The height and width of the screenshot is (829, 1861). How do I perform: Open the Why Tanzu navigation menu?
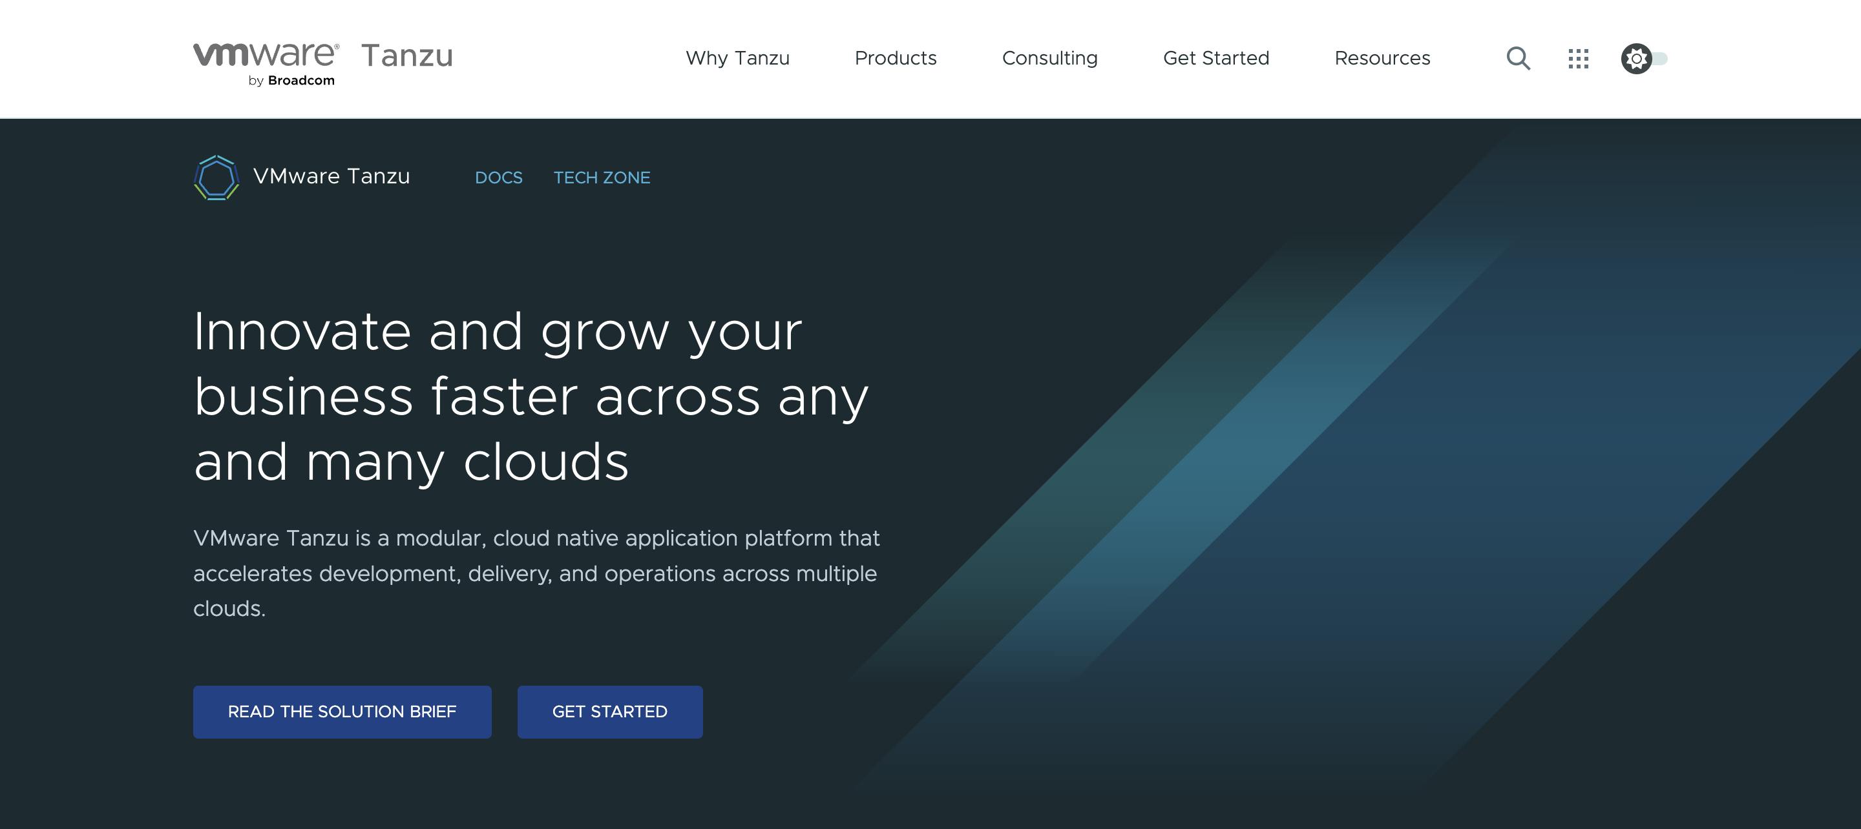736,58
